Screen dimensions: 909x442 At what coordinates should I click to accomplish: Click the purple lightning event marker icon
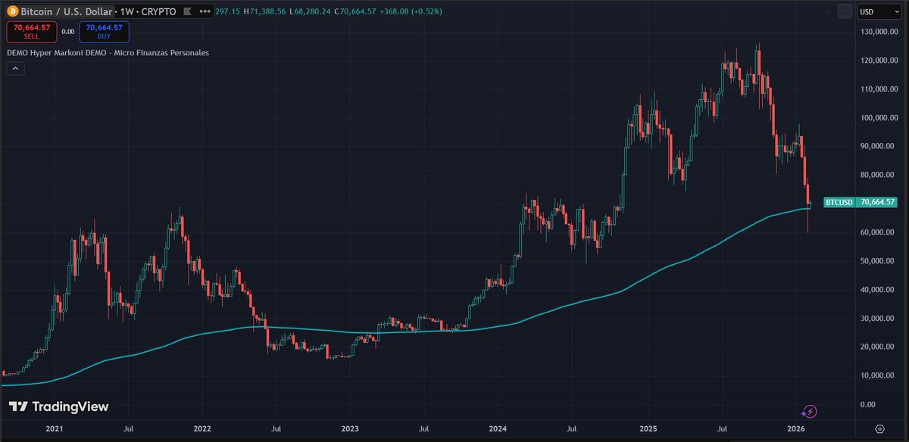(810, 411)
